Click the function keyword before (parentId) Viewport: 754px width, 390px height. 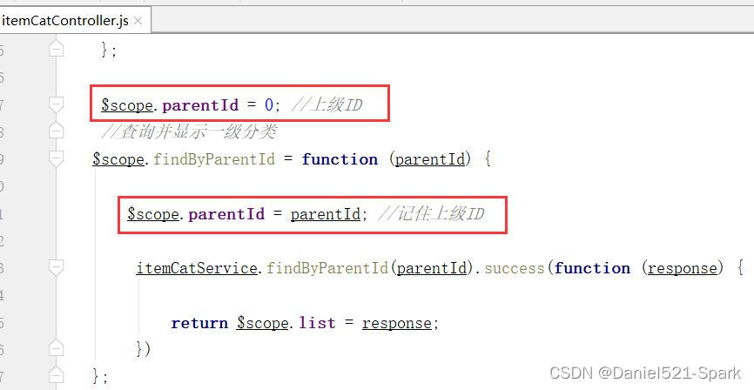click(340, 159)
